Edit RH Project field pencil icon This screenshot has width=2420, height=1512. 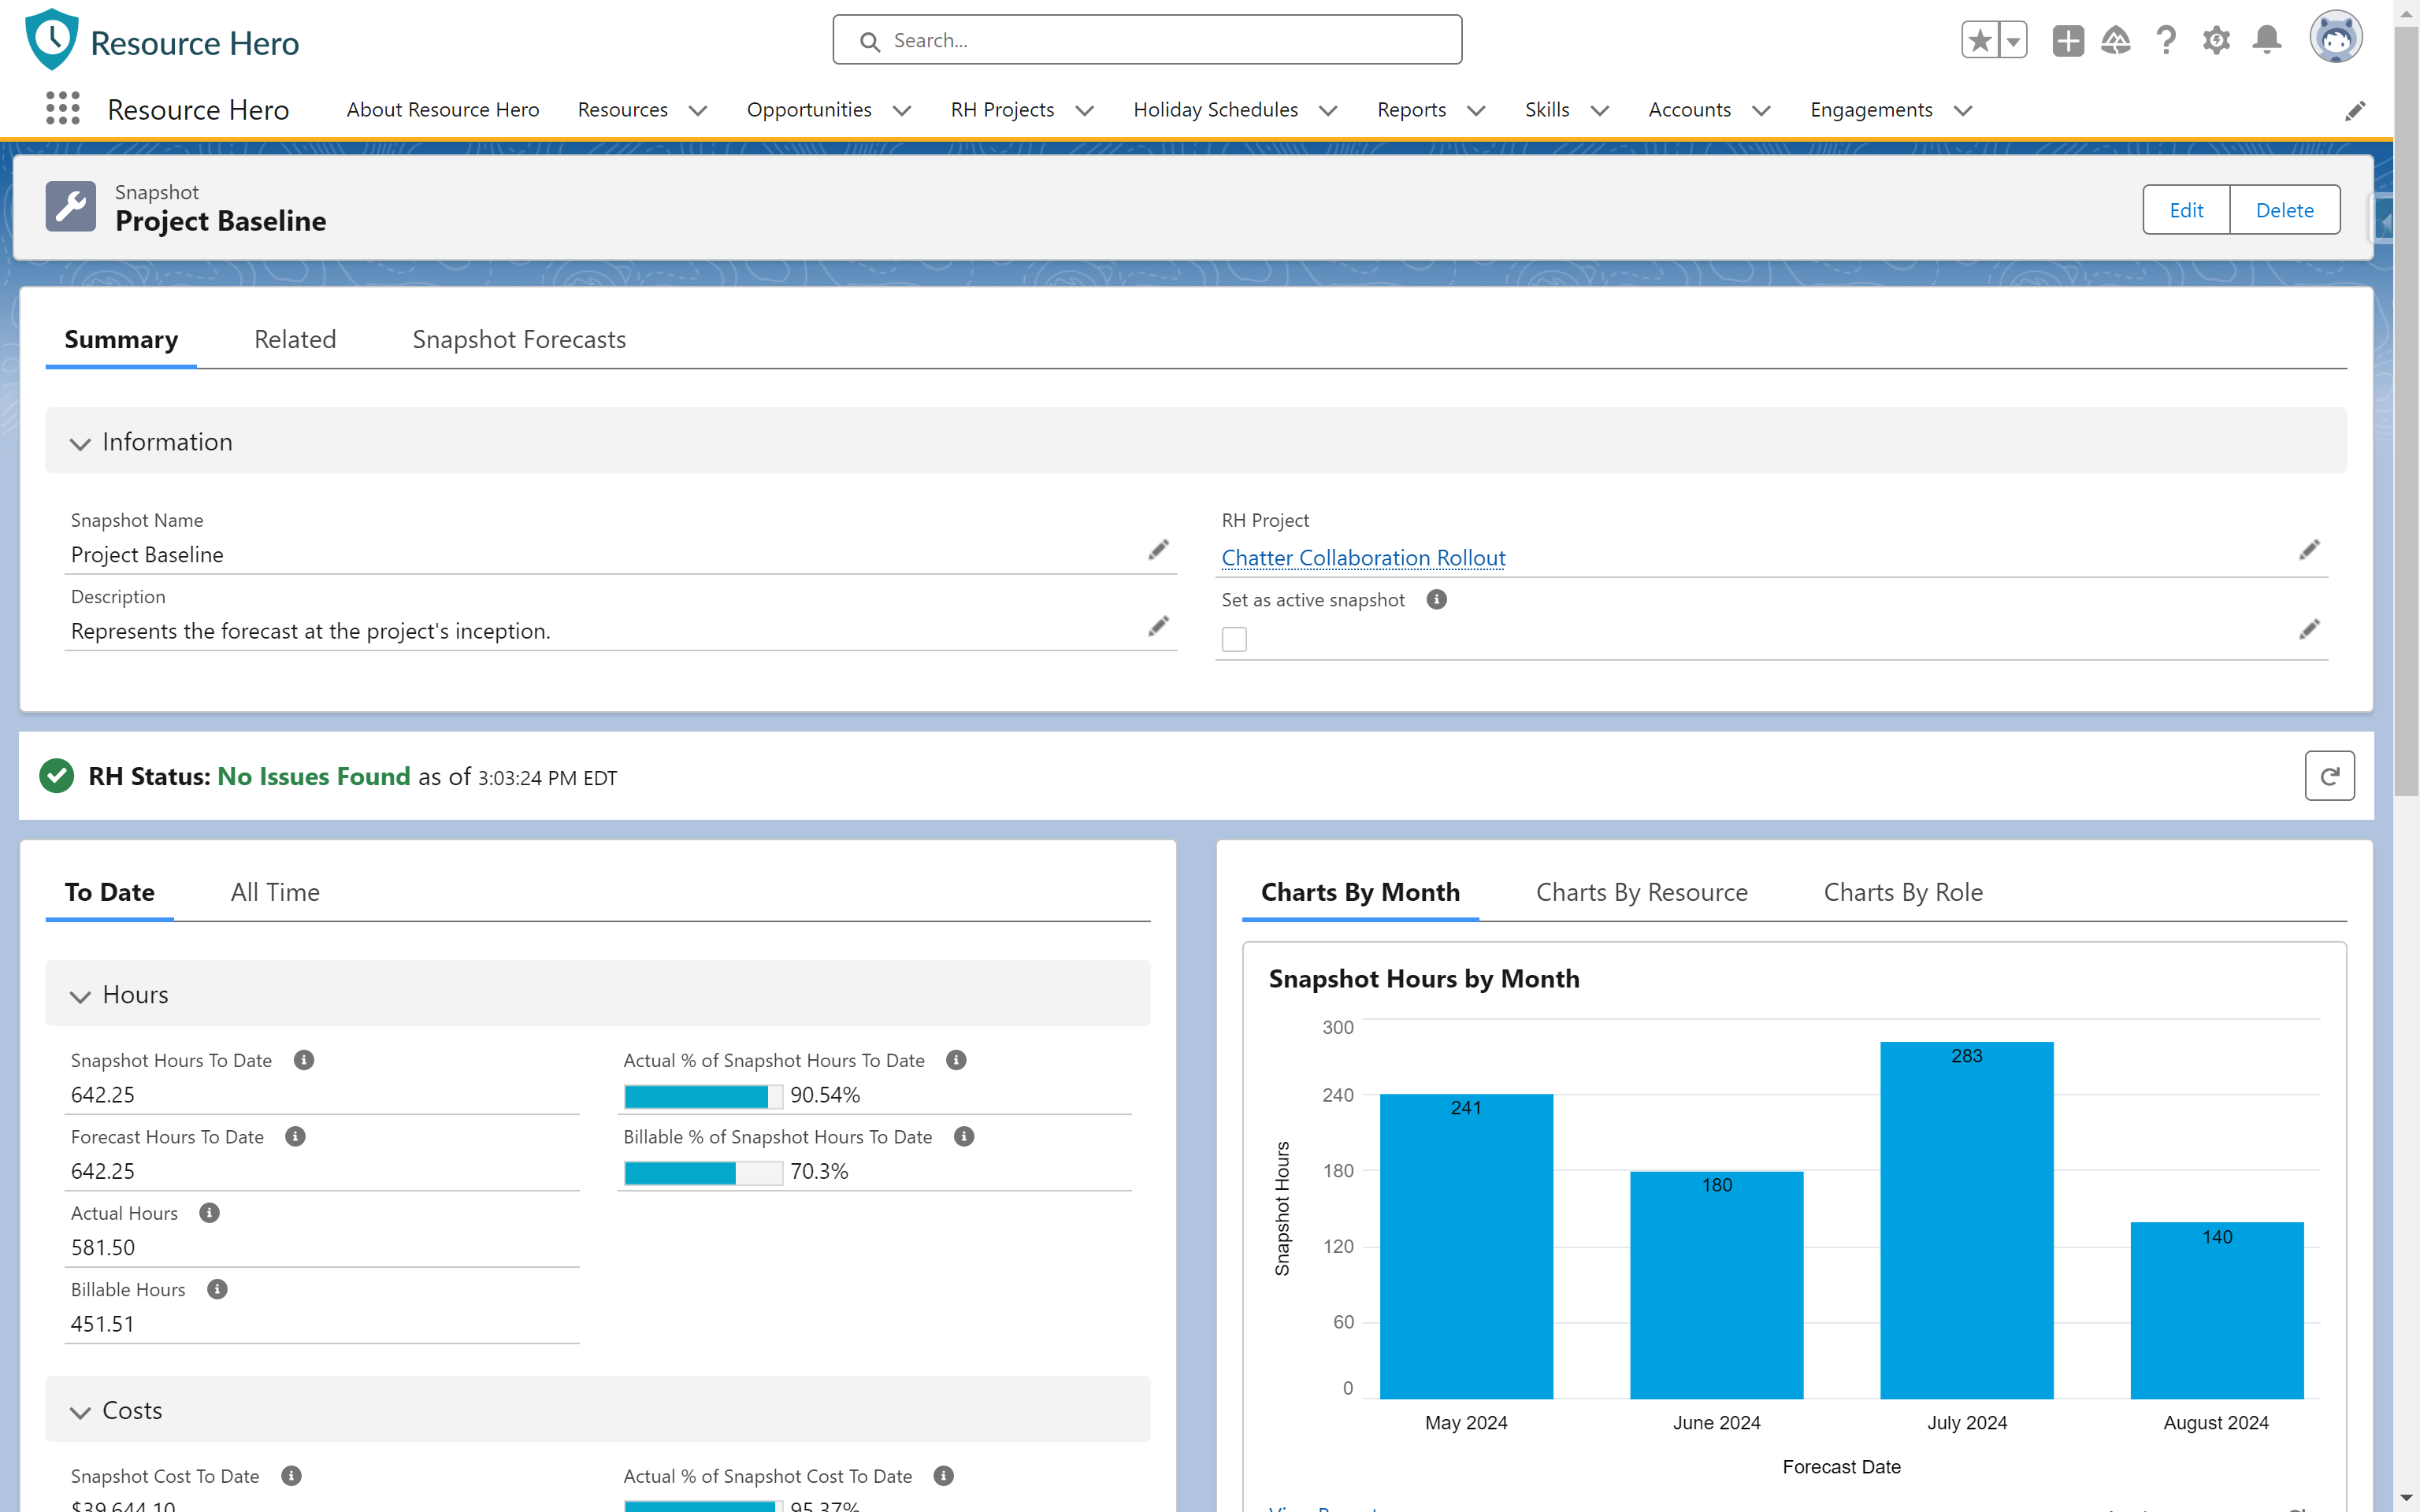point(2309,551)
